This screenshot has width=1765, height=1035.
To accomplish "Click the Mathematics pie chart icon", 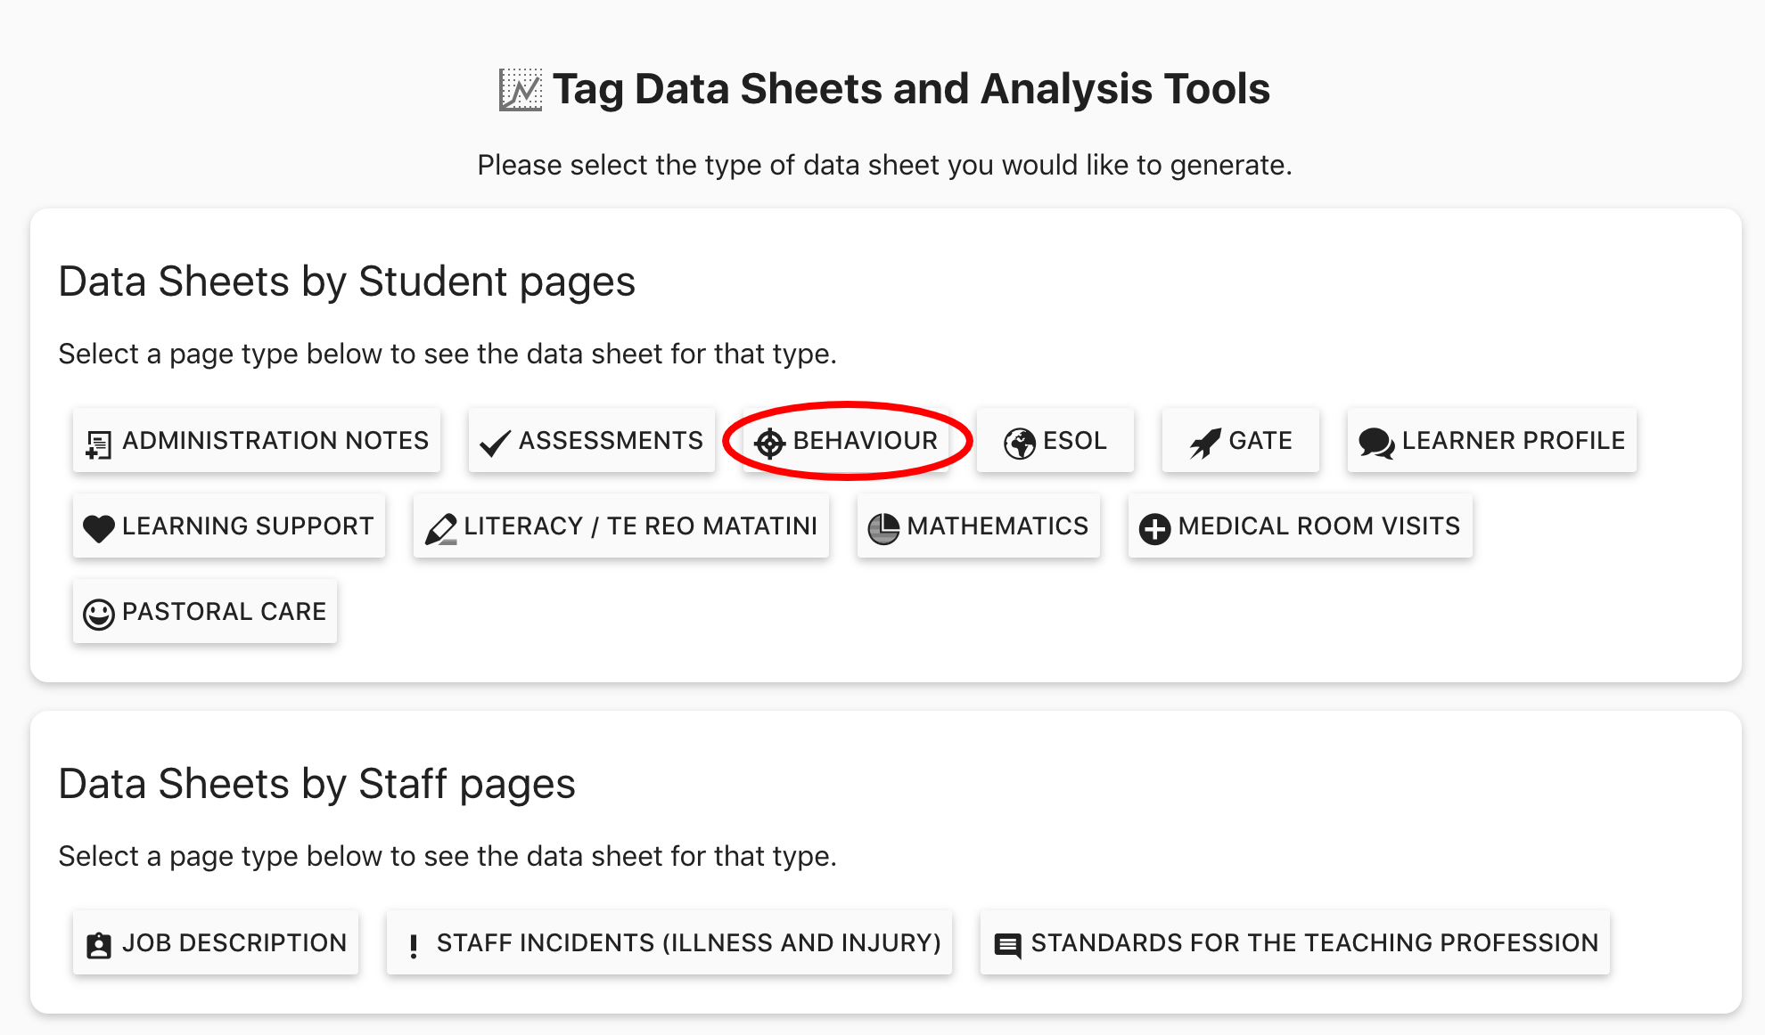I will coord(883,528).
